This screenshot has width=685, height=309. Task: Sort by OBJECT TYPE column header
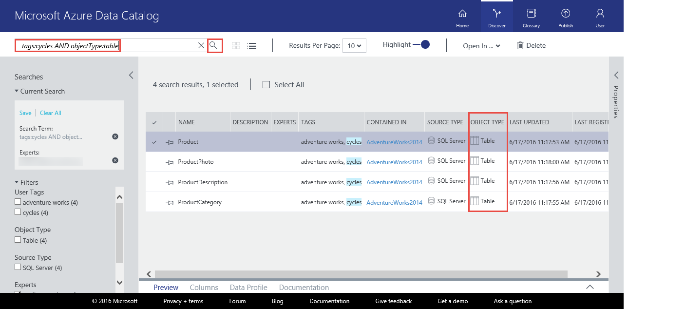(487, 122)
